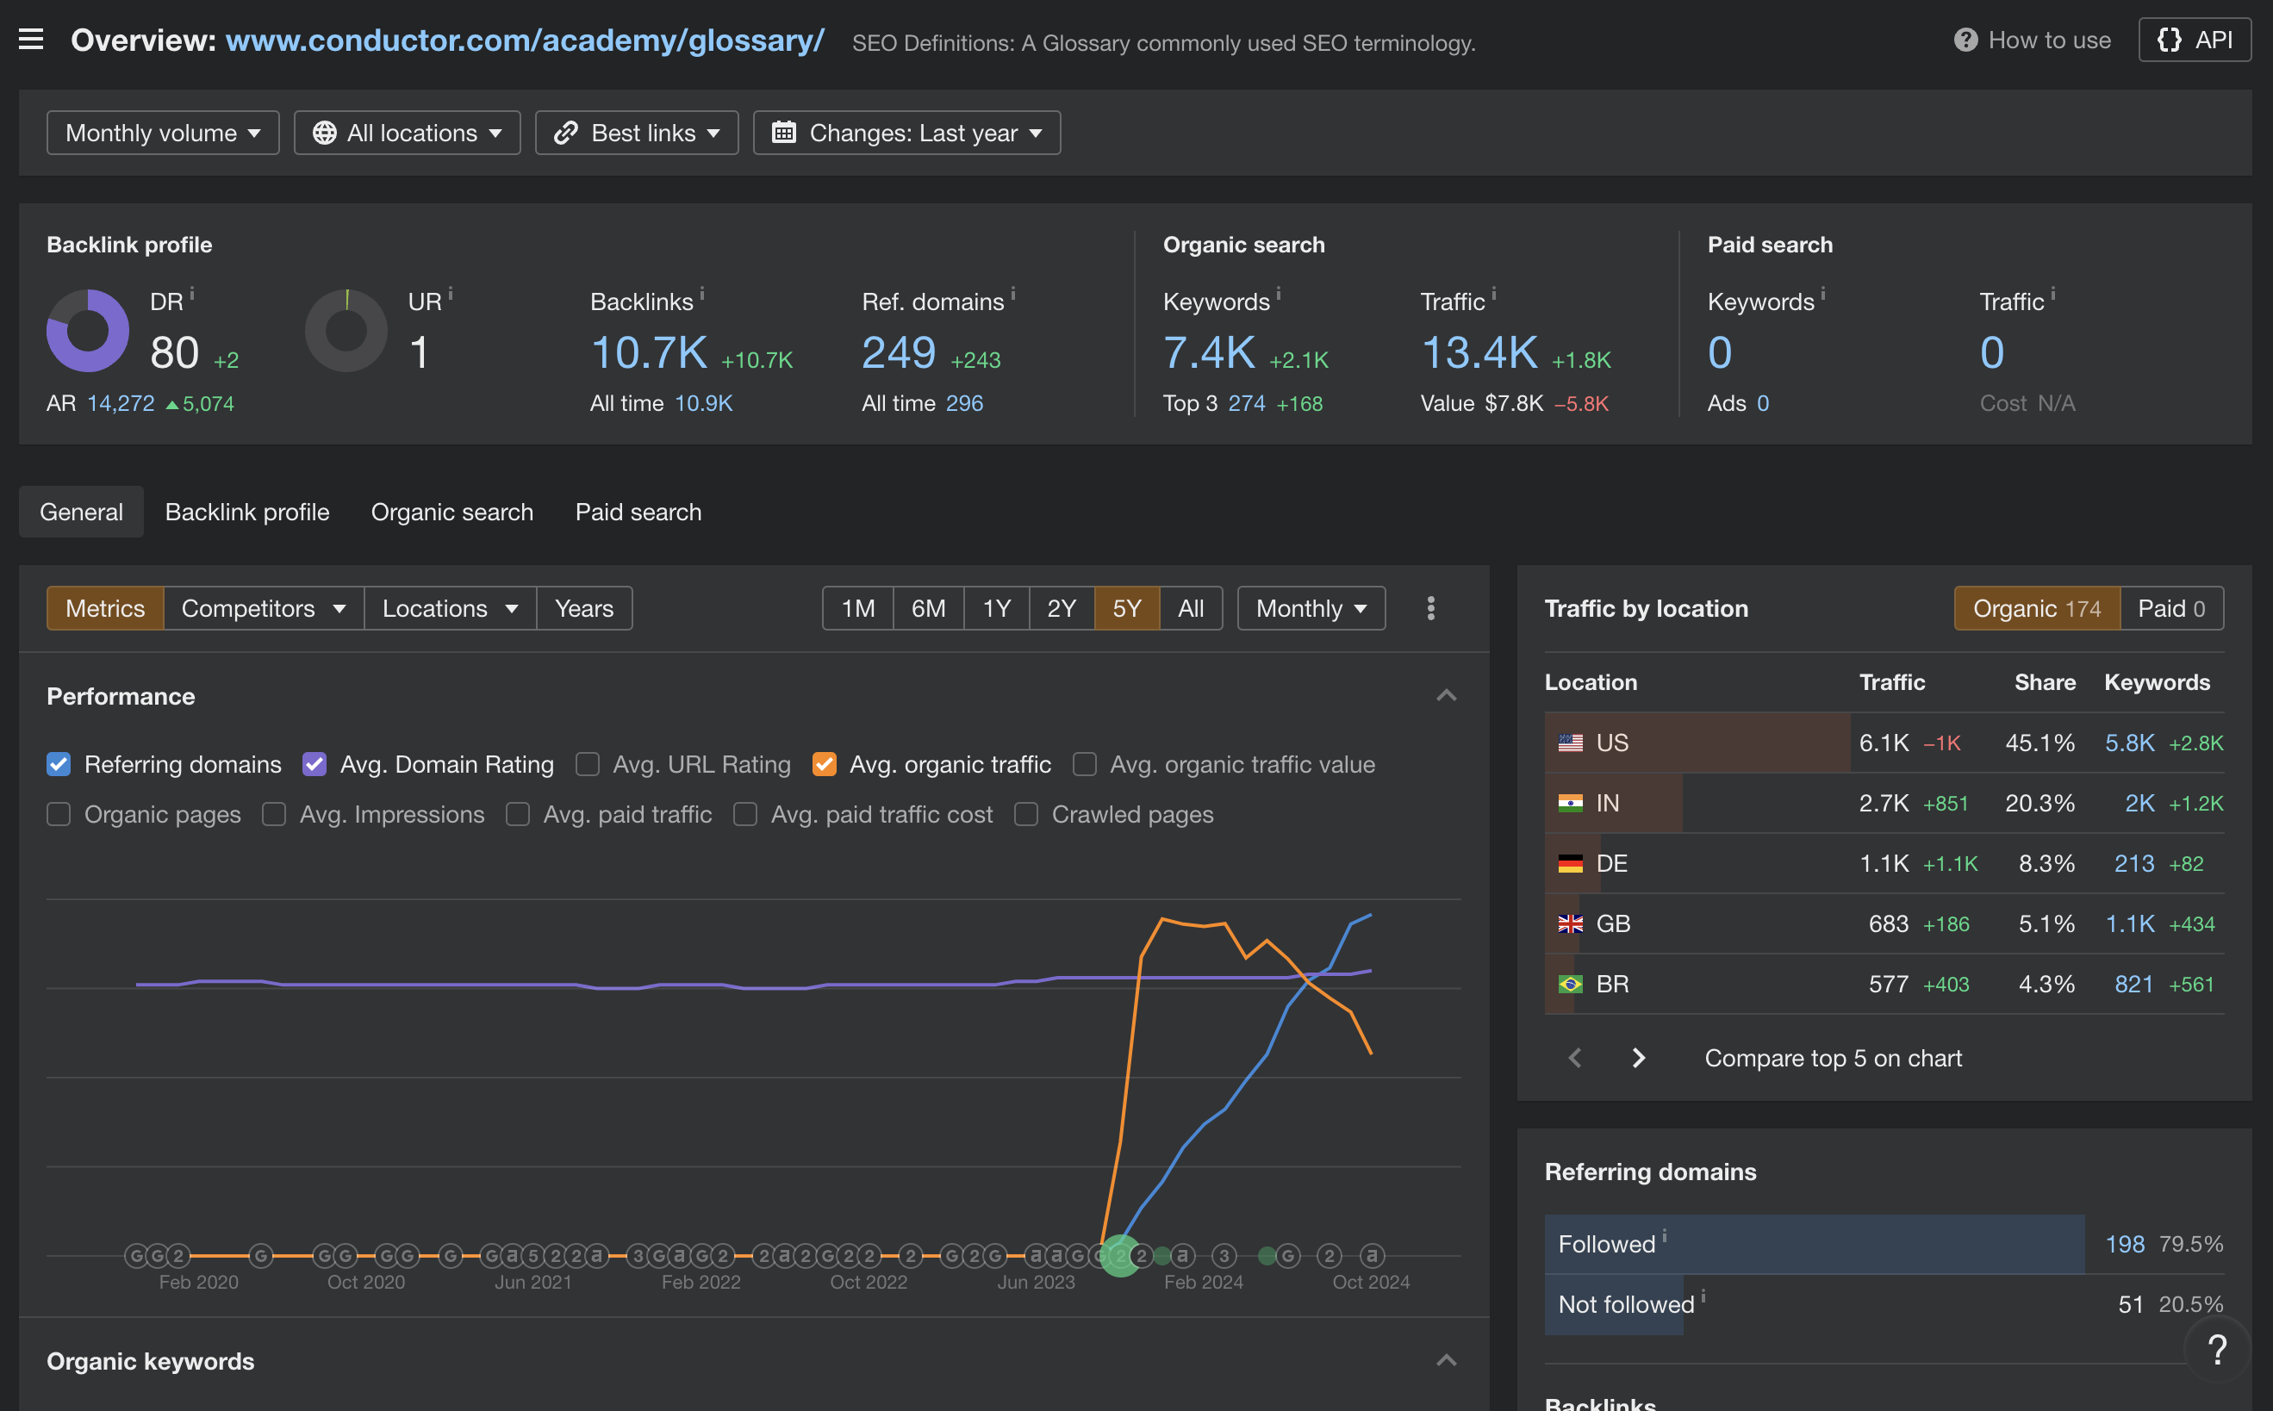The image size is (2273, 1411).
Task: Open the Monthly volume dropdown
Action: click(x=163, y=133)
